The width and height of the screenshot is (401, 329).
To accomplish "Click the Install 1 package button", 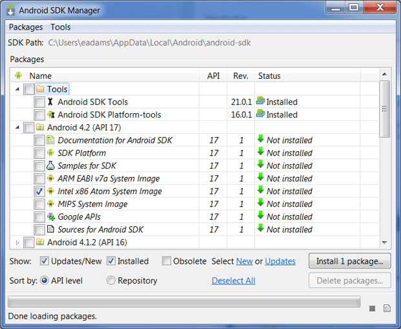I will tap(350, 261).
